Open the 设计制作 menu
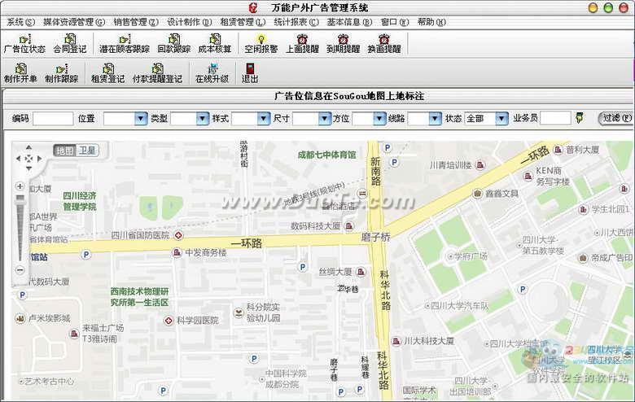 (x=189, y=22)
